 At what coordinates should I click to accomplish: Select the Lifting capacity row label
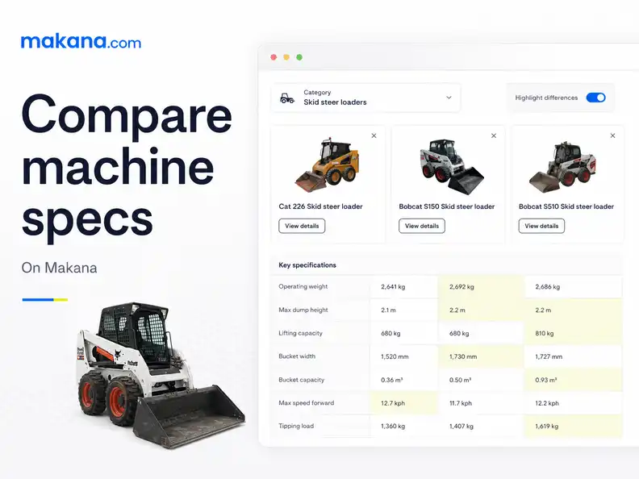pyautogui.click(x=300, y=333)
